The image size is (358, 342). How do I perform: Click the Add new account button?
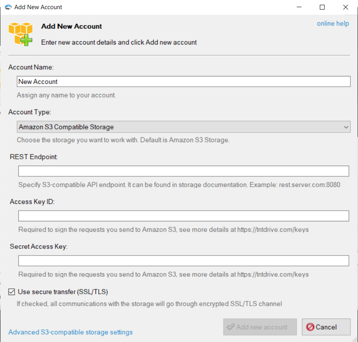click(260, 327)
